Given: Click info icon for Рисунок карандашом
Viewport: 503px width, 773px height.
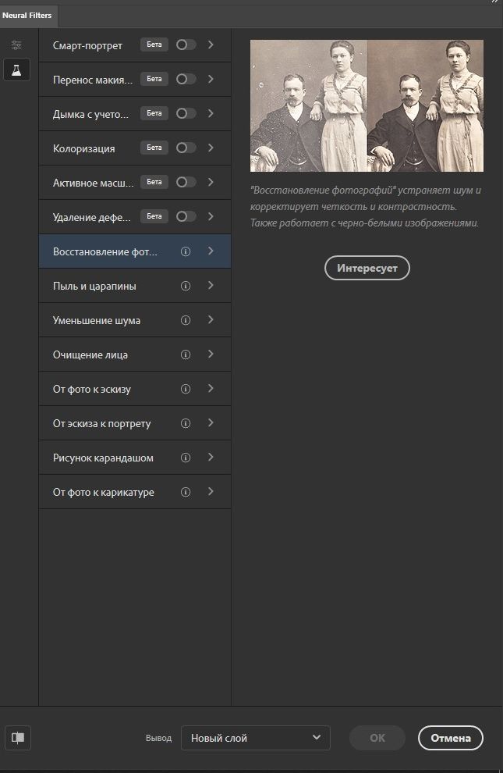Looking at the screenshot, I should pyautogui.click(x=186, y=458).
